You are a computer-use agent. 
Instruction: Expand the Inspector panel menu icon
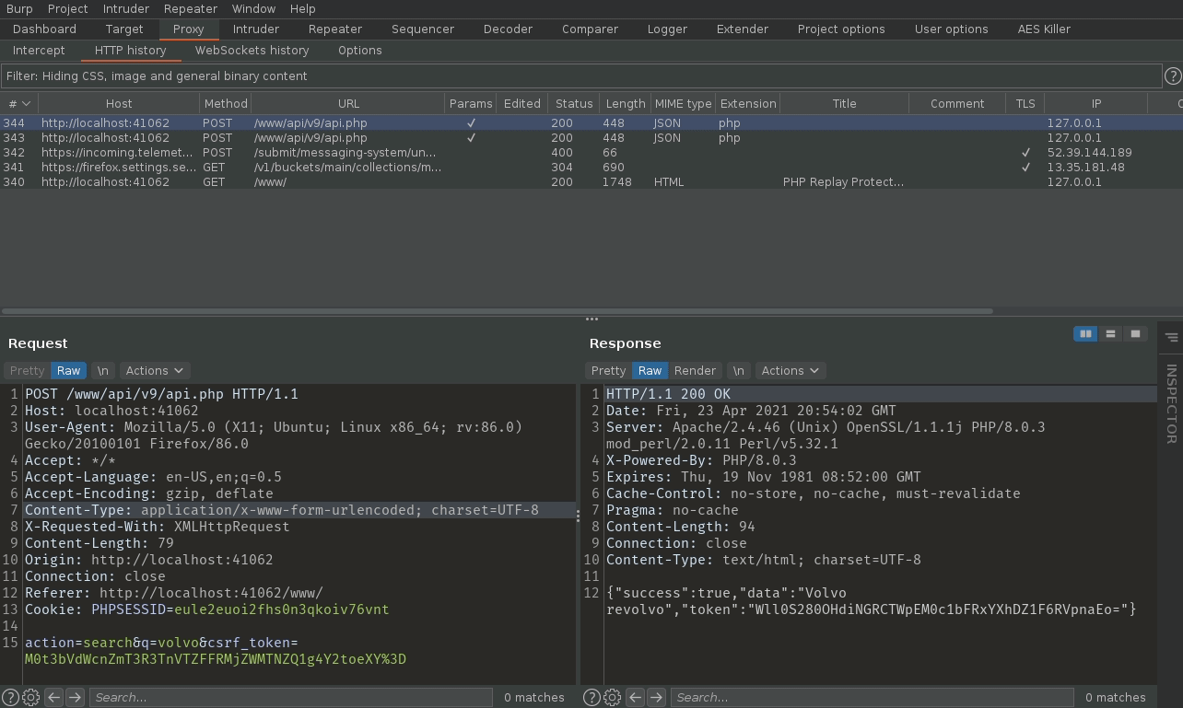[x=1171, y=338]
